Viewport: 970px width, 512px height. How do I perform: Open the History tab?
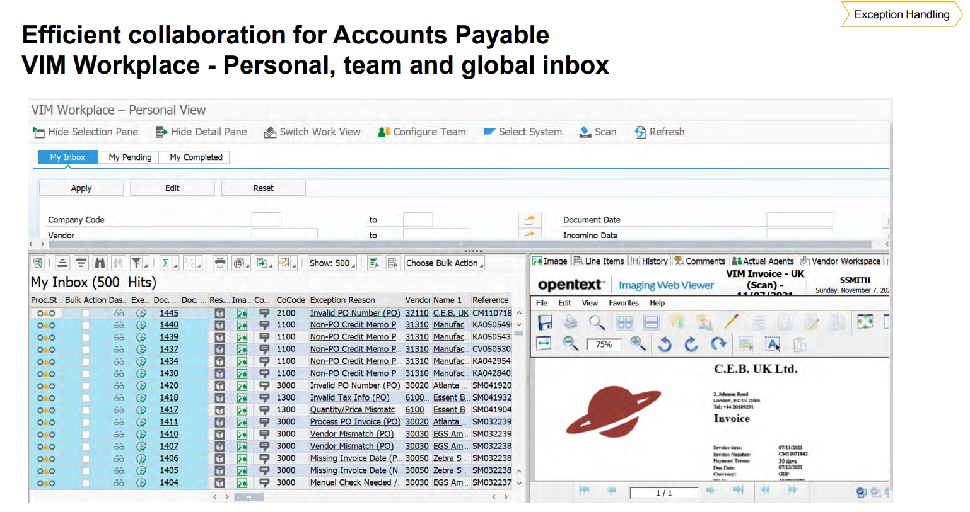(x=649, y=261)
